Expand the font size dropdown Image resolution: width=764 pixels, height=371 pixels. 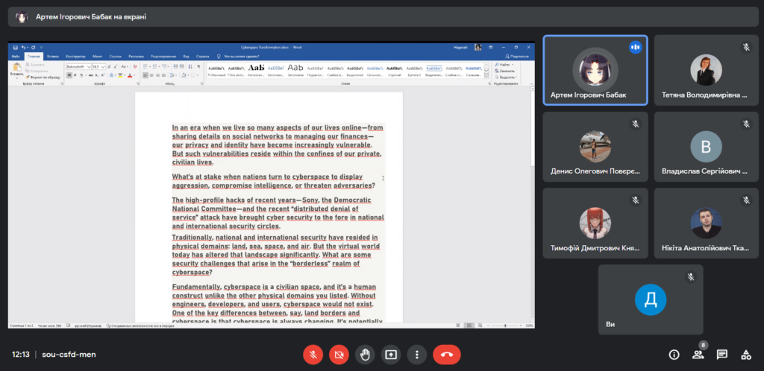coord(102,66)
